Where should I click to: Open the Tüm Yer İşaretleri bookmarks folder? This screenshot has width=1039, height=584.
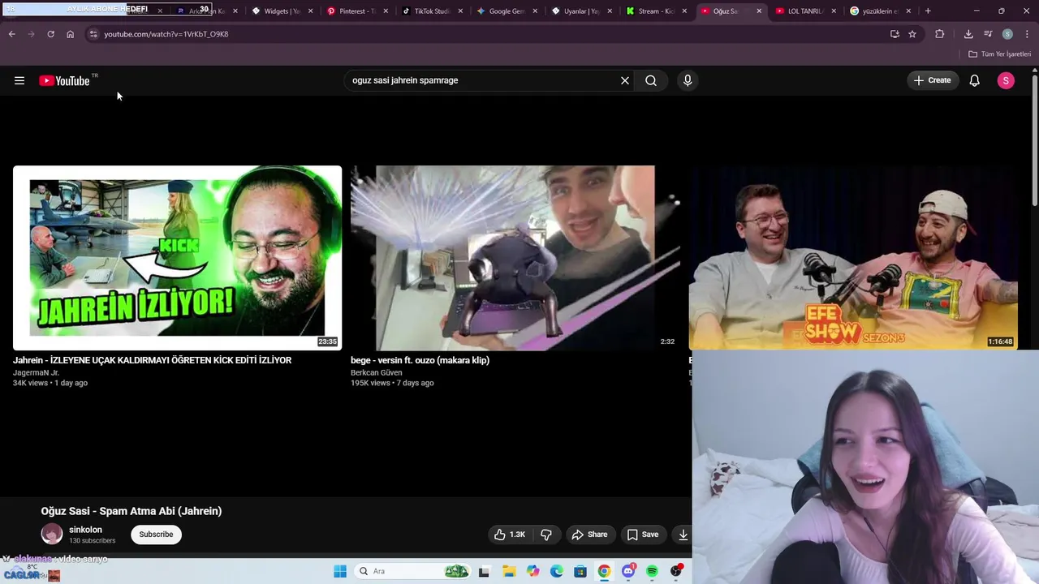(1000, 54)
